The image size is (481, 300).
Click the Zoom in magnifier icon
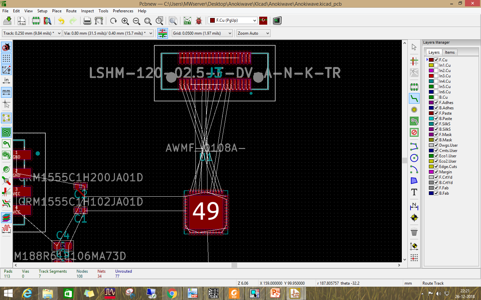pyautogui.click(x=125, y=21)
